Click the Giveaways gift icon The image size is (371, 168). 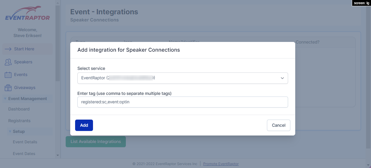pyautogui.click(x=8, y=88)
